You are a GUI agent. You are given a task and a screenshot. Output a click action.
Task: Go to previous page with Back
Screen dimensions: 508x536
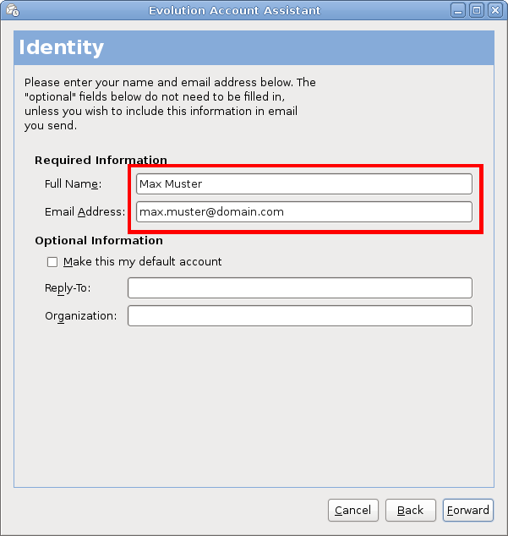pos(410,510)
